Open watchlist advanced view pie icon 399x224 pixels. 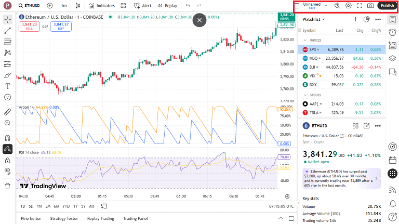[367, 19]
